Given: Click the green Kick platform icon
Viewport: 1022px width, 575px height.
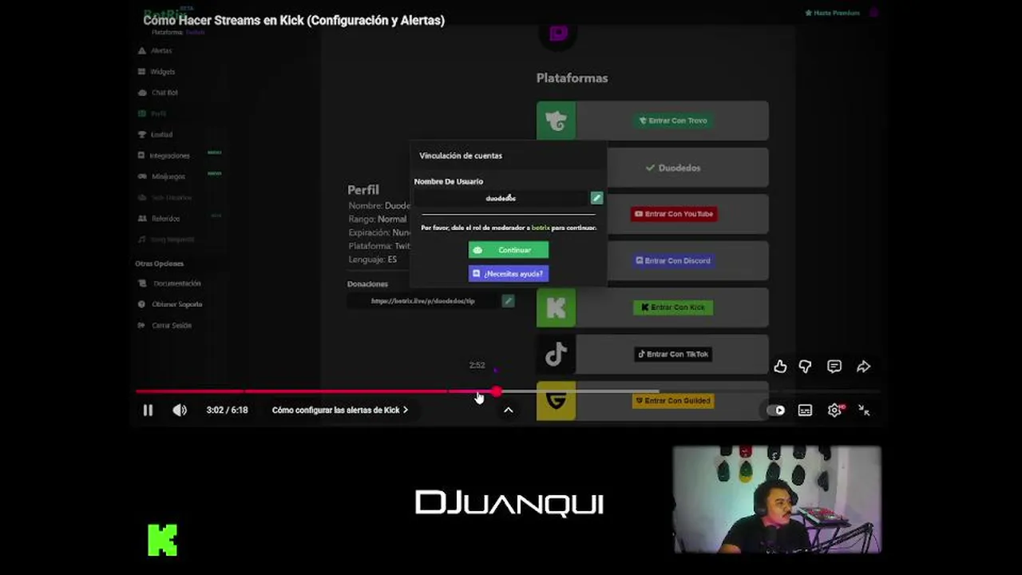Looking at the screenshot, I should [x=556, y=307].
